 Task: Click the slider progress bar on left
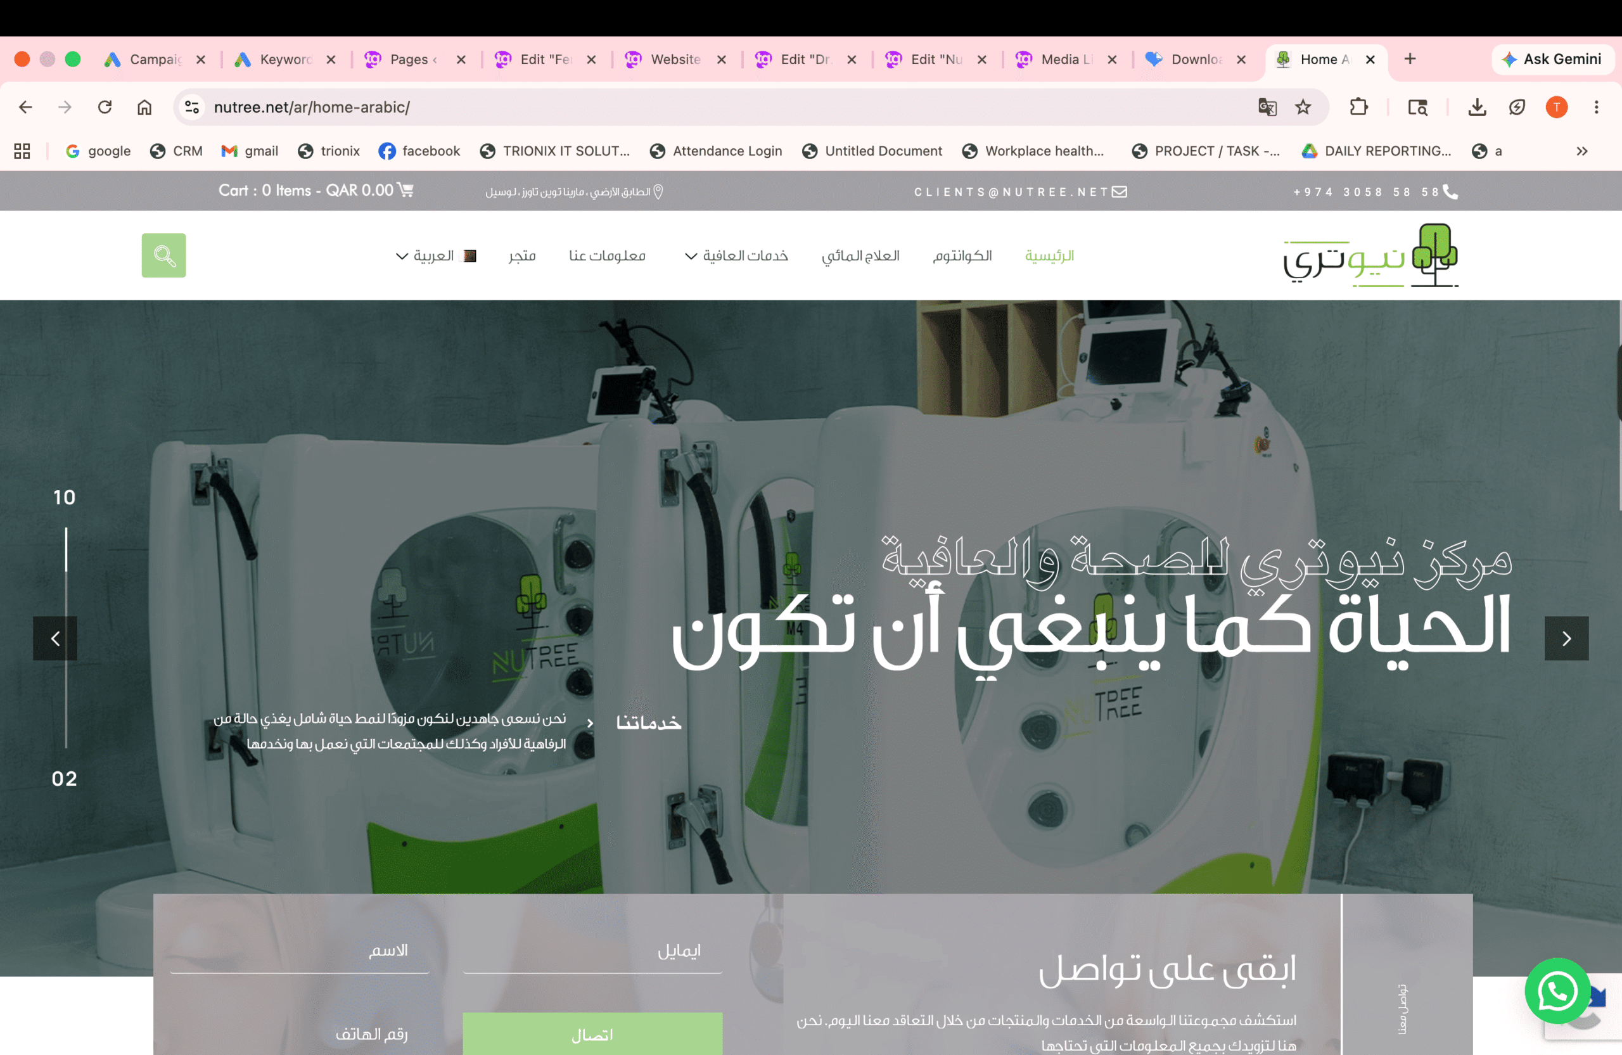[66, 637]
